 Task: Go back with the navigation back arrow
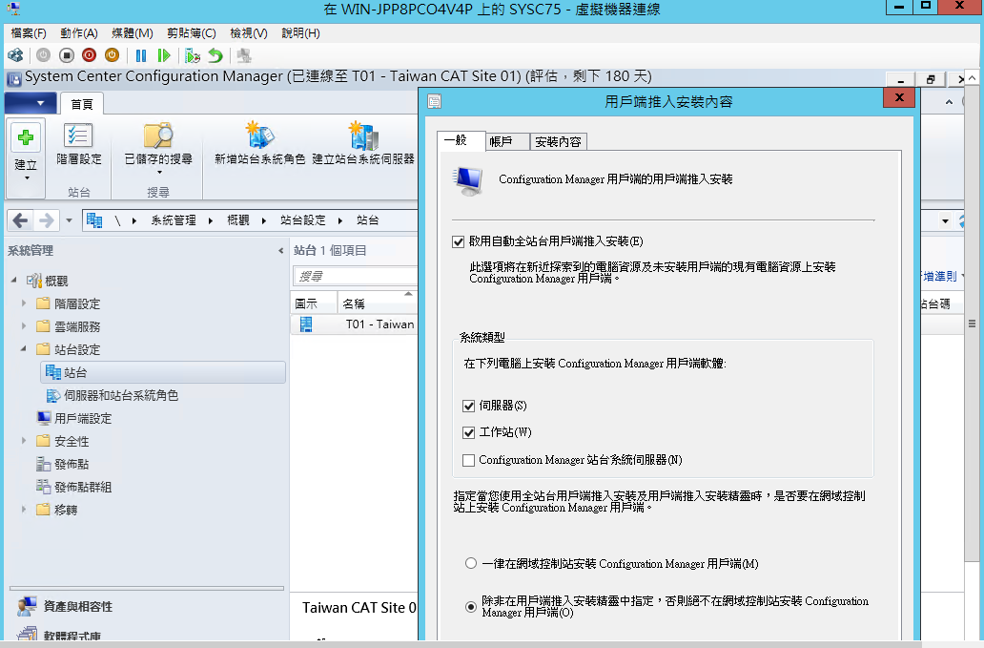pyautogui.click(x=21, y=220)
